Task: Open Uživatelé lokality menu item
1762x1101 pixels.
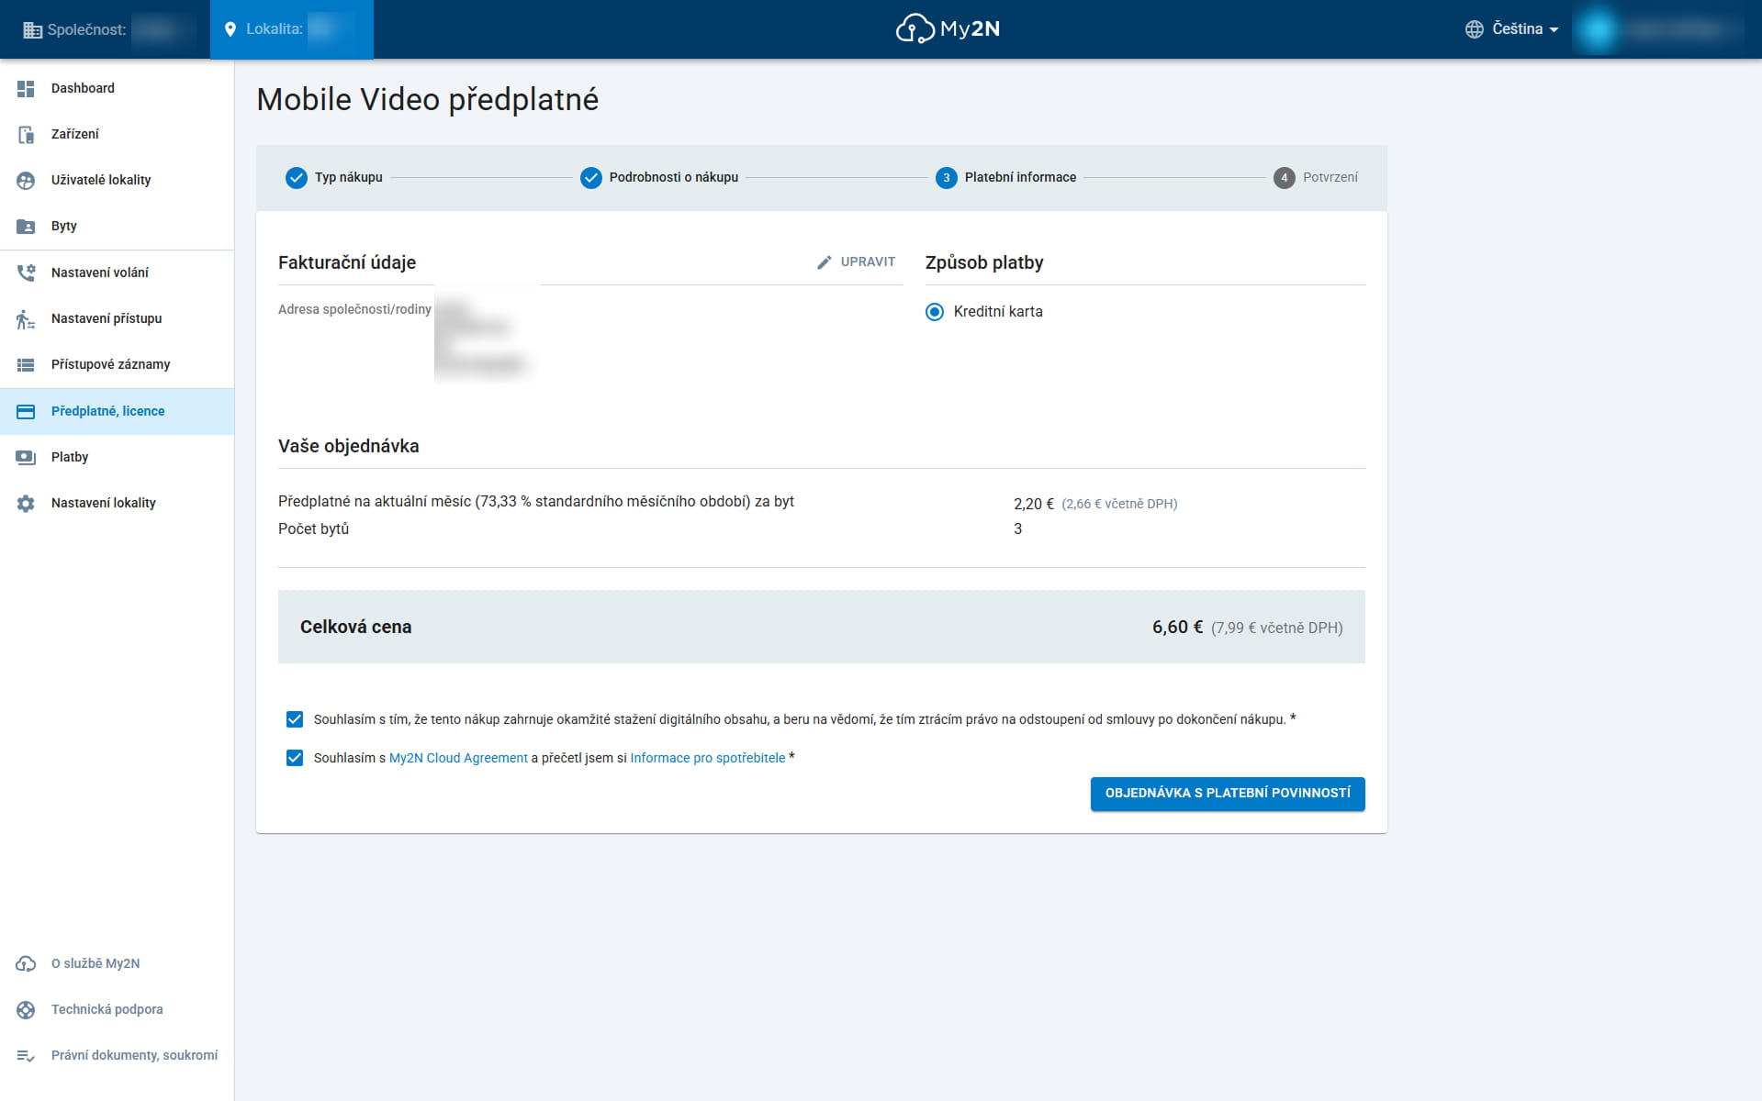Action: (117, 180)
